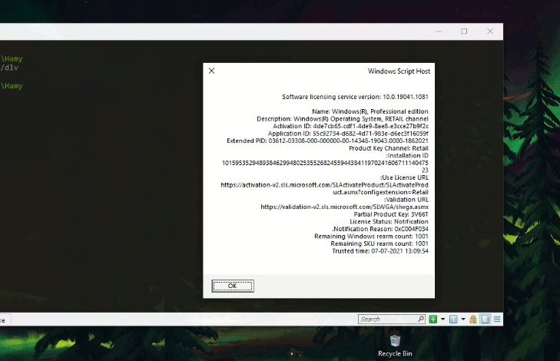Click the padlock icon in the bottom bar
This screenshot has width=560, height=361.
tap(473, 319)
